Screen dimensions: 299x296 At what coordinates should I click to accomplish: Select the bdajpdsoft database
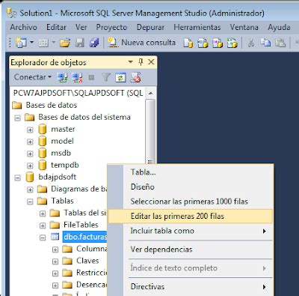coord(57,177)
